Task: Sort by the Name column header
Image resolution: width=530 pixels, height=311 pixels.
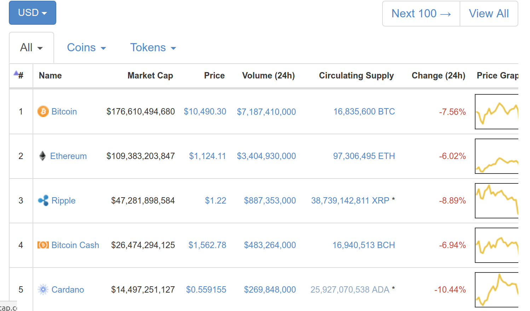Action: pos(50,76)
